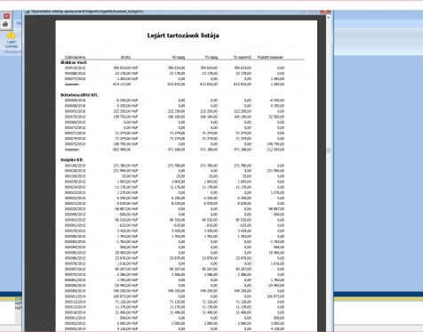
Task: Click the scroll-up arrow of the preview scrollbar
Action: (328, 18)
